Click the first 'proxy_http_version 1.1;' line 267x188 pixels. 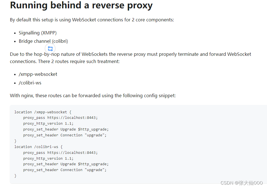[x=48, y=124]
